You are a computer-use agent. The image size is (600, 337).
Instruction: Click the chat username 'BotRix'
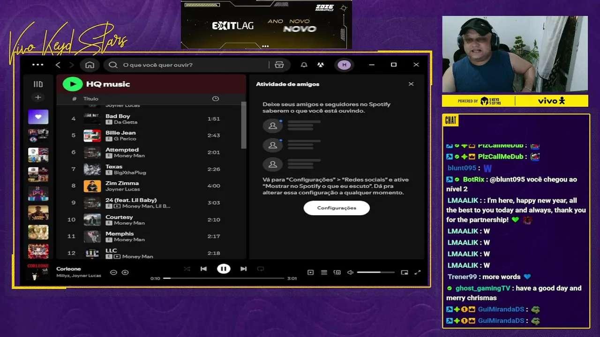point(473,179)
